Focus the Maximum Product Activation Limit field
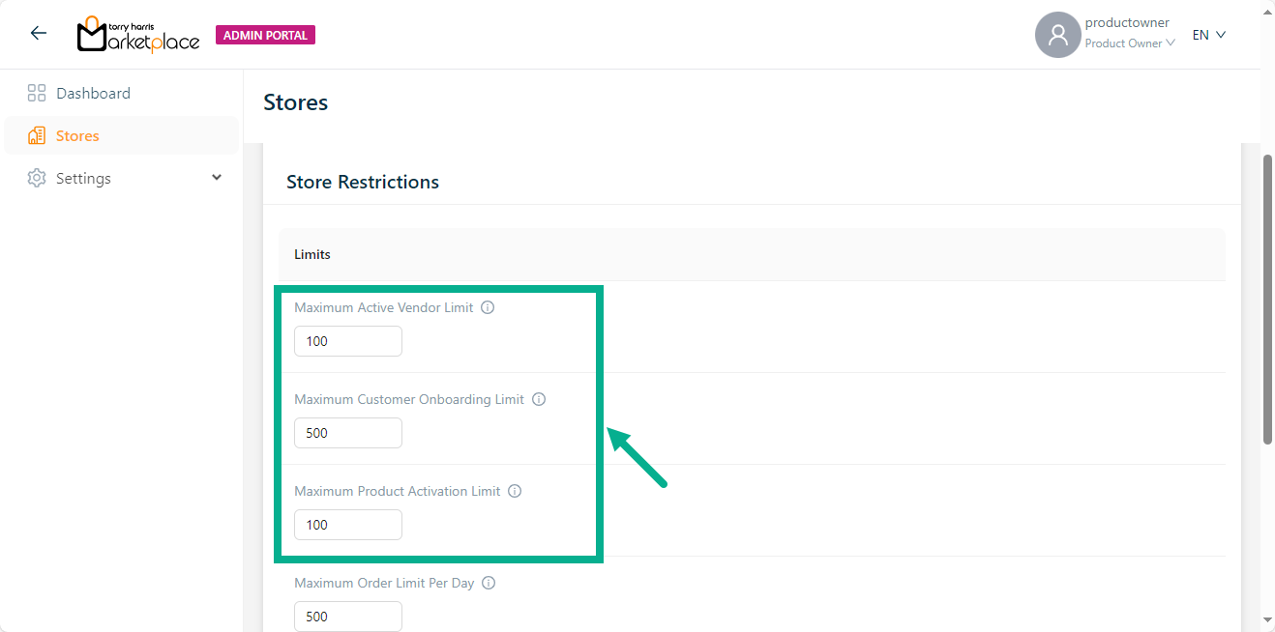This screenshot has width=1275, height=632. (348, 525)
